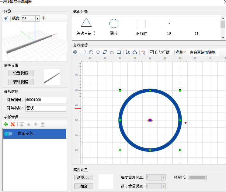The width and height of the screenshot is (226, 192).
Task: Click the bottom-left corner green handle
Action: tap(120, 150)
